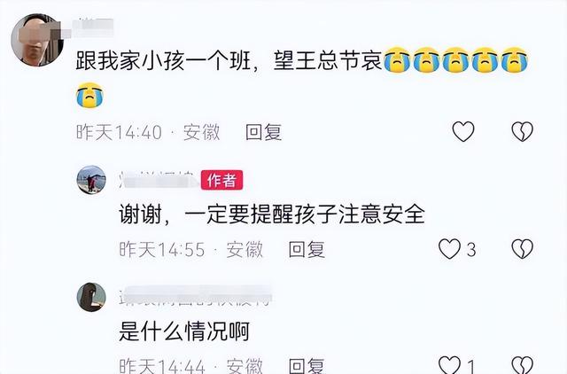Tap broken heart on the author's reply
The width and height of the screenshot is (567, 374).
(522, 249)
